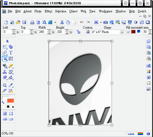Click the New document icon

pos(6,22)
